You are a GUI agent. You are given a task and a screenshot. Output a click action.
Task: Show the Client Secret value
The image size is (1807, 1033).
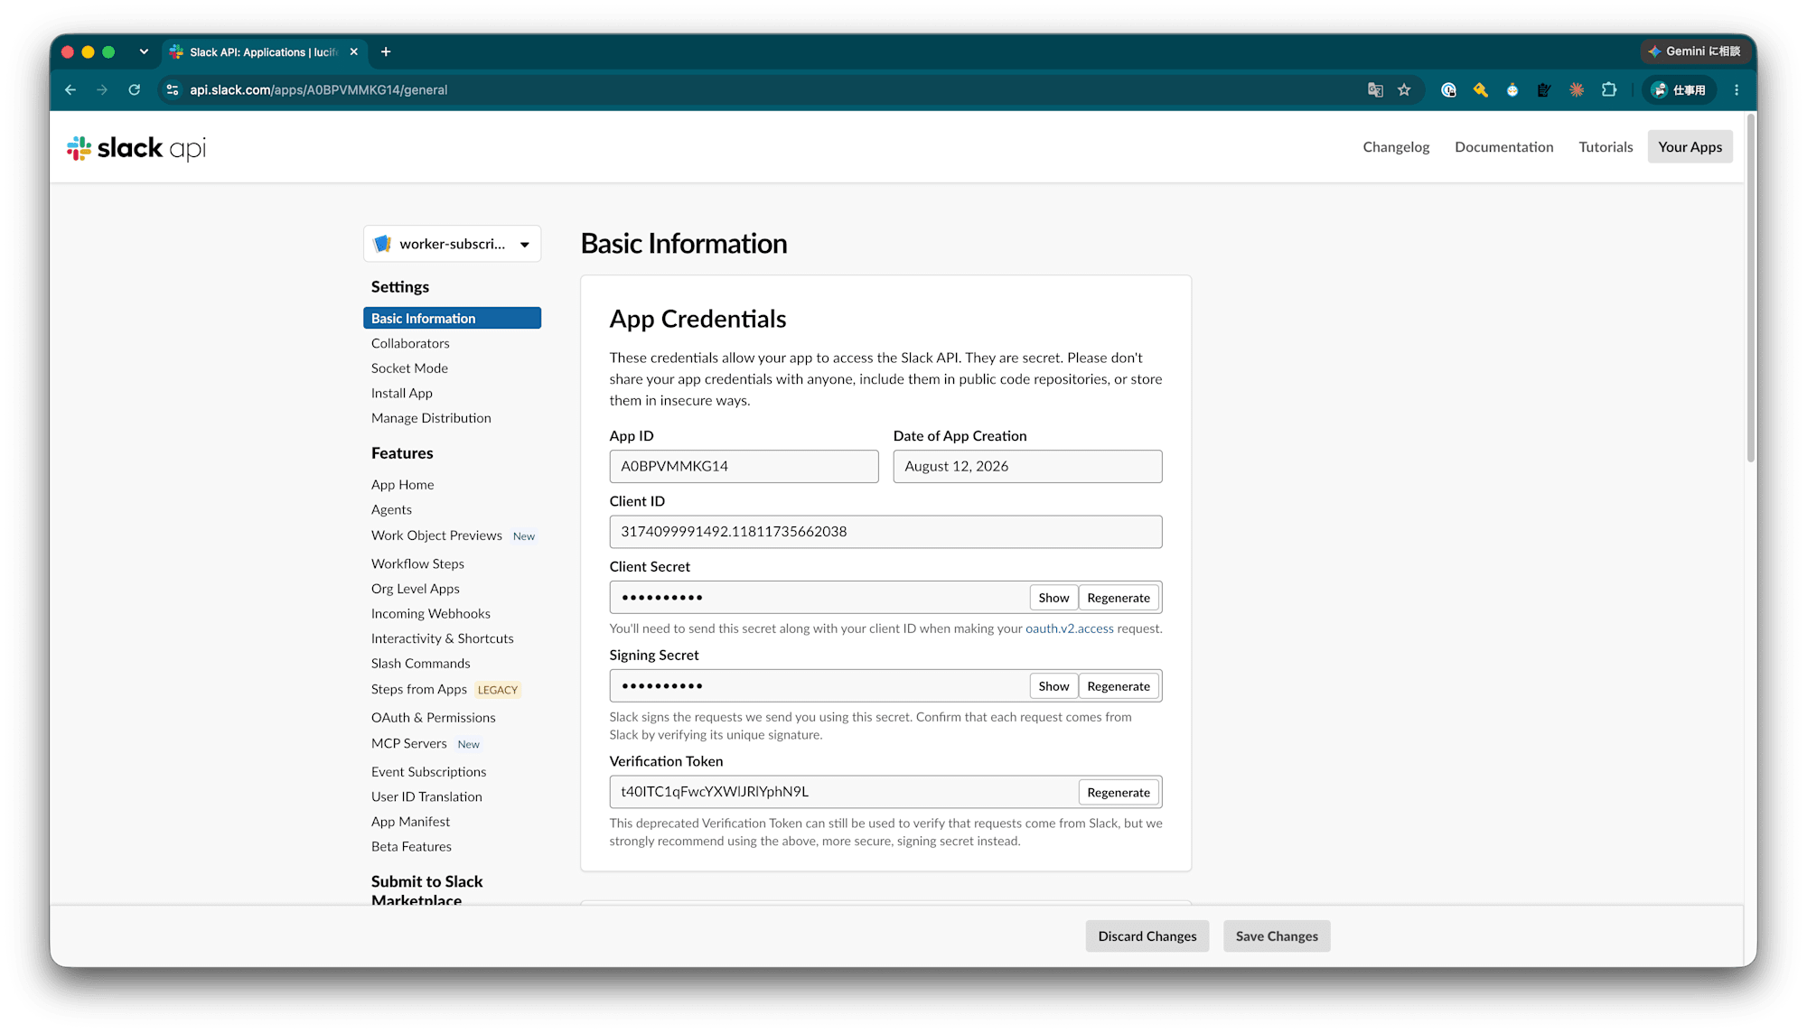pos(1053,598)
